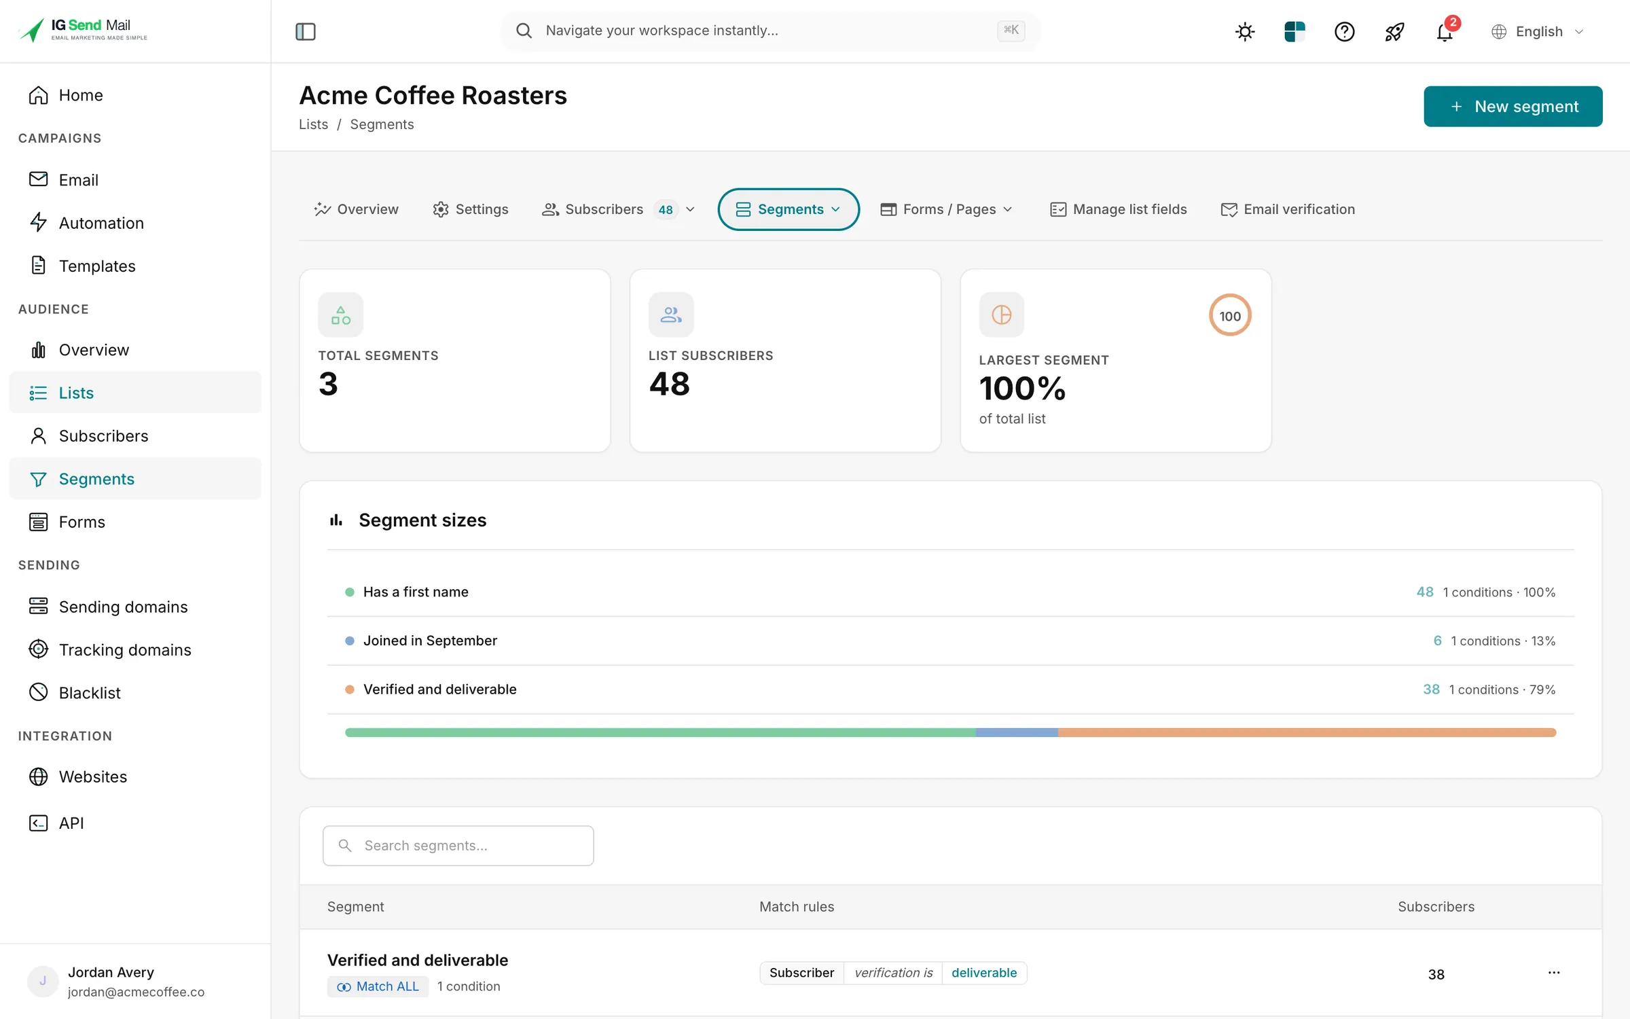The height and width of the screenshot is (1019, 1630).
Task: Click the Templates document icon
Action: pos(39,265)
